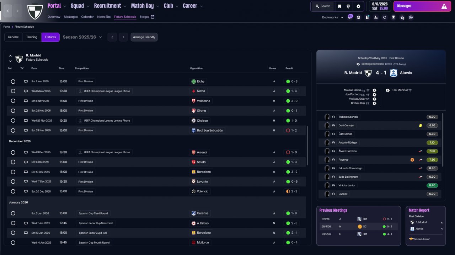This screenshot has width=455, height=255.
Task: Go to the next season arrow
Action: (x=123, y=37)
